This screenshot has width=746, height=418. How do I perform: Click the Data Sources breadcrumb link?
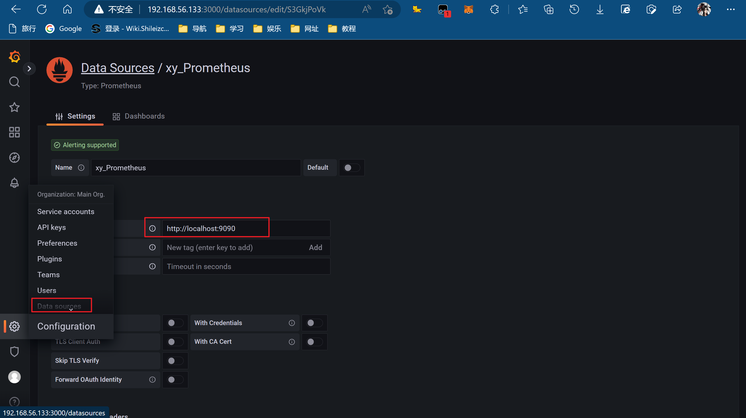[118, 68]
